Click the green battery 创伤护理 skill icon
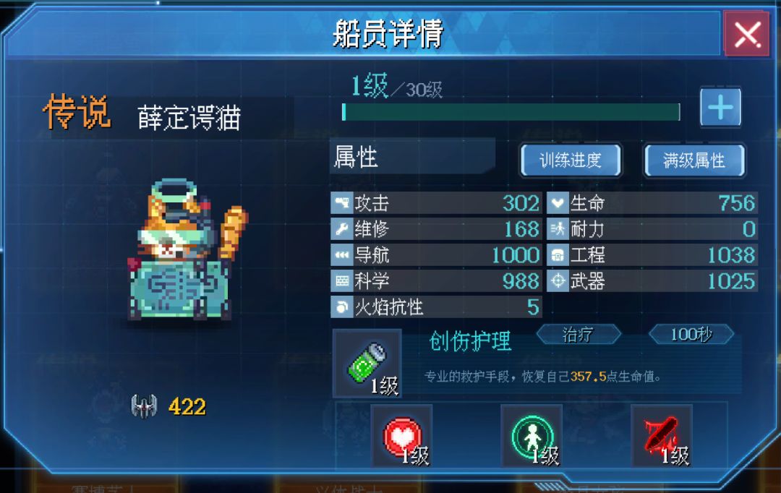The height and width of the screenshot is (493, 781). tap(367, 363)
